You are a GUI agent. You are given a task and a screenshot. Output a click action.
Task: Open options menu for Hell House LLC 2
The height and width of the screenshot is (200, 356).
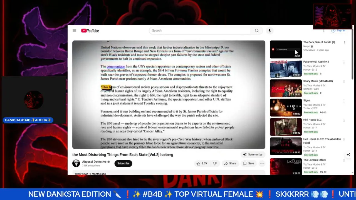point(344,140)
